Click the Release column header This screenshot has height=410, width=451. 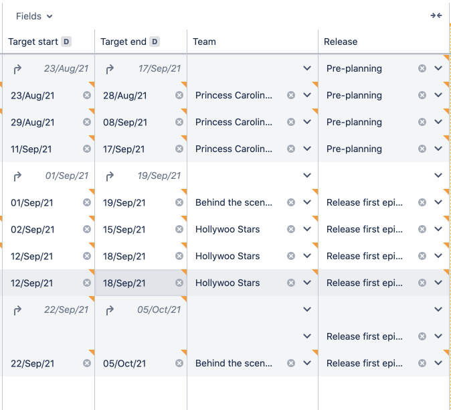tap(341, 42)
